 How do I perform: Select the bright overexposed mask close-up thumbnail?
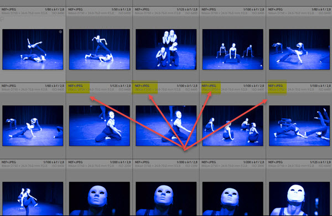(x=299, y=198)
